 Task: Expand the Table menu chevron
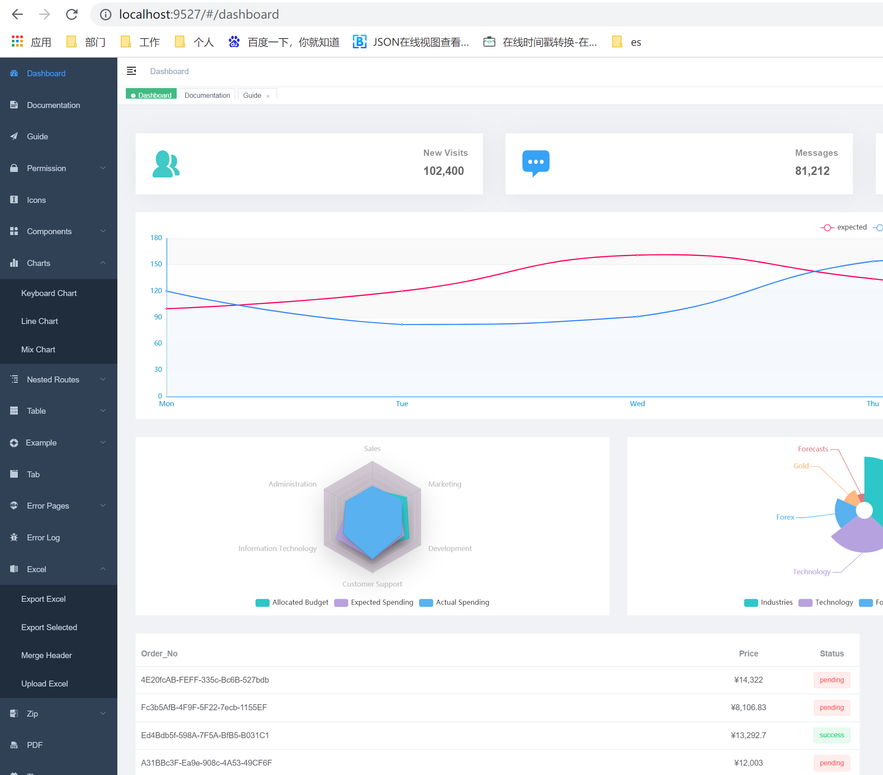pyautogui.click(x=103, y=411)
